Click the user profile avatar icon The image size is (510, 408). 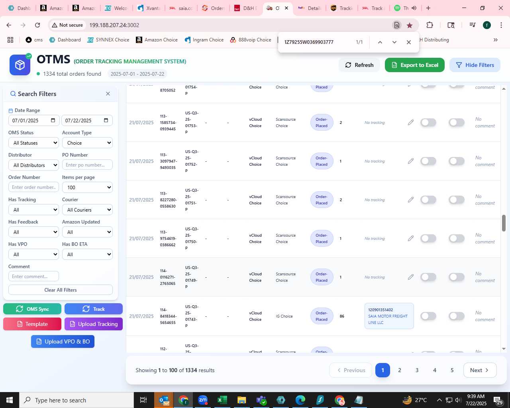pos(487,25)
